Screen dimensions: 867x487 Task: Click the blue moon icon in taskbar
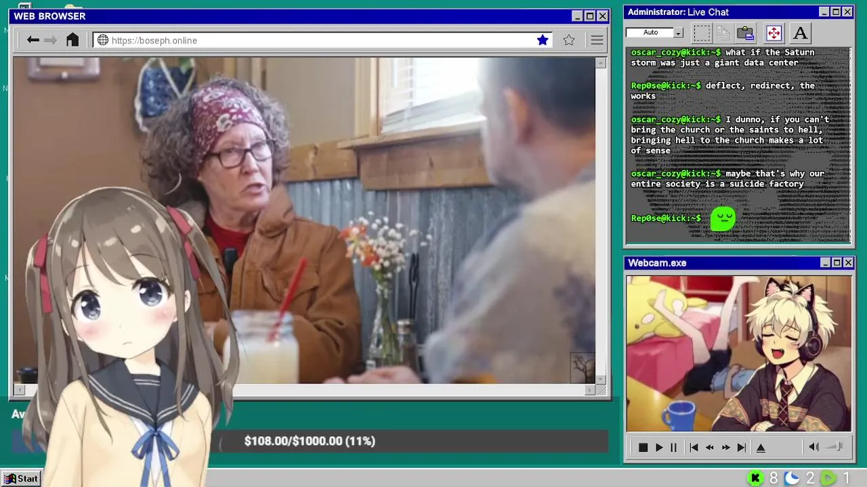click(x=792, y=478)
